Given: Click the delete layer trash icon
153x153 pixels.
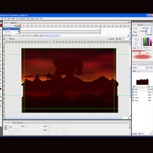Looking at the screenshot, I should pos(10,35).
